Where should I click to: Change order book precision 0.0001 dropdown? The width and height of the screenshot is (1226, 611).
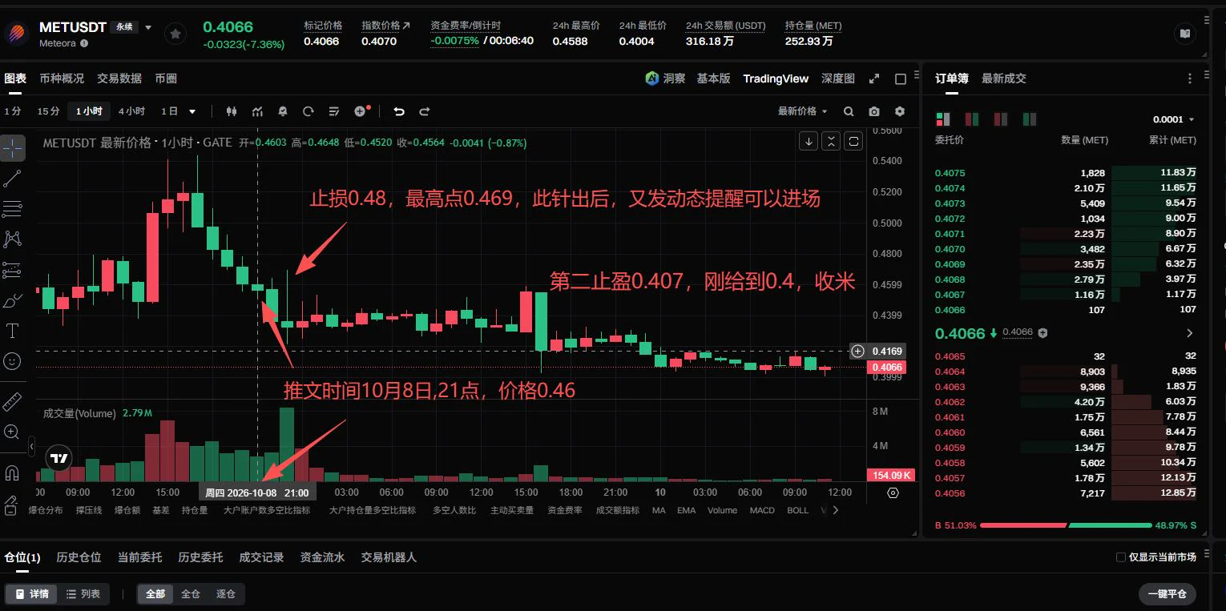[1174, 119]
